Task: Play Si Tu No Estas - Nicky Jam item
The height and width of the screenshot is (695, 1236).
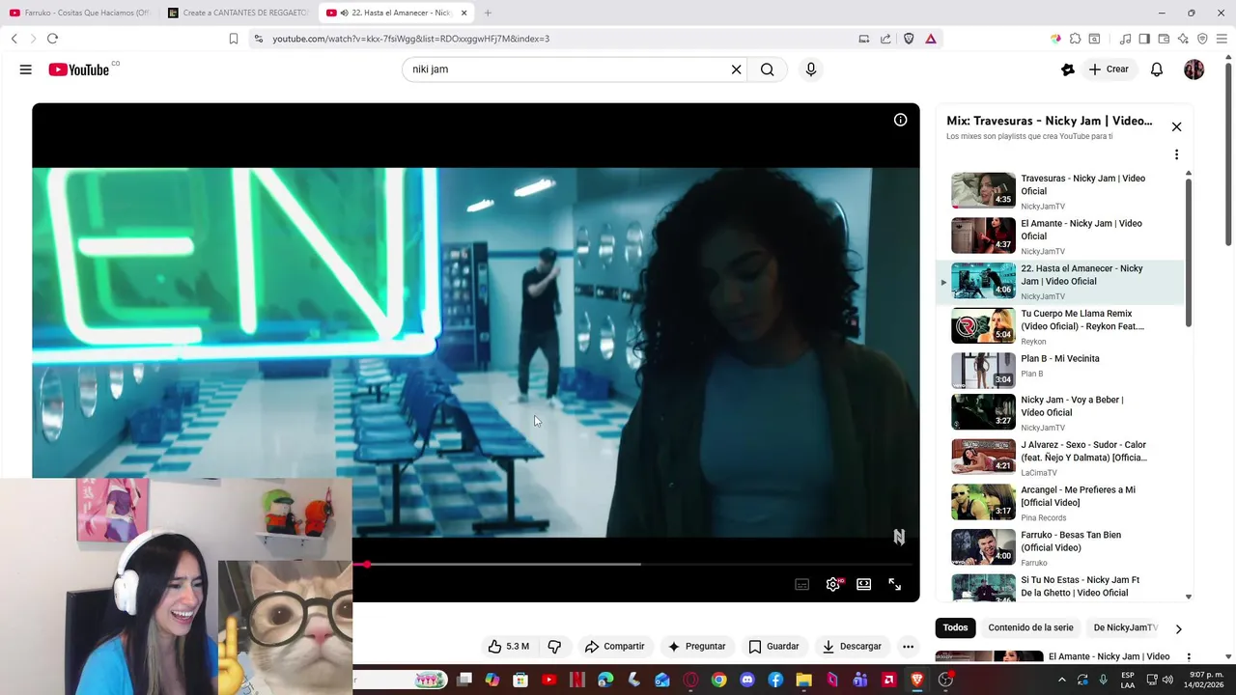Action: click(1062, 588)
